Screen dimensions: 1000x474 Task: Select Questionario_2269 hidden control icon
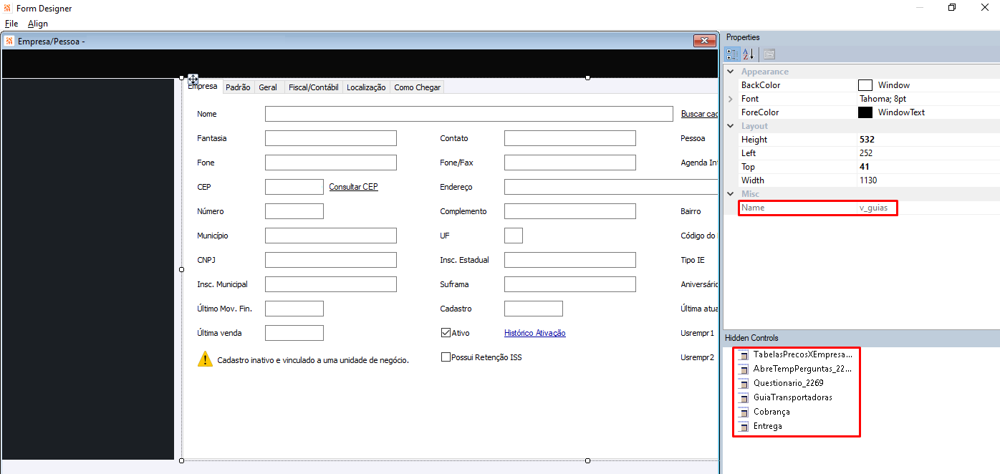coord(744,383)
